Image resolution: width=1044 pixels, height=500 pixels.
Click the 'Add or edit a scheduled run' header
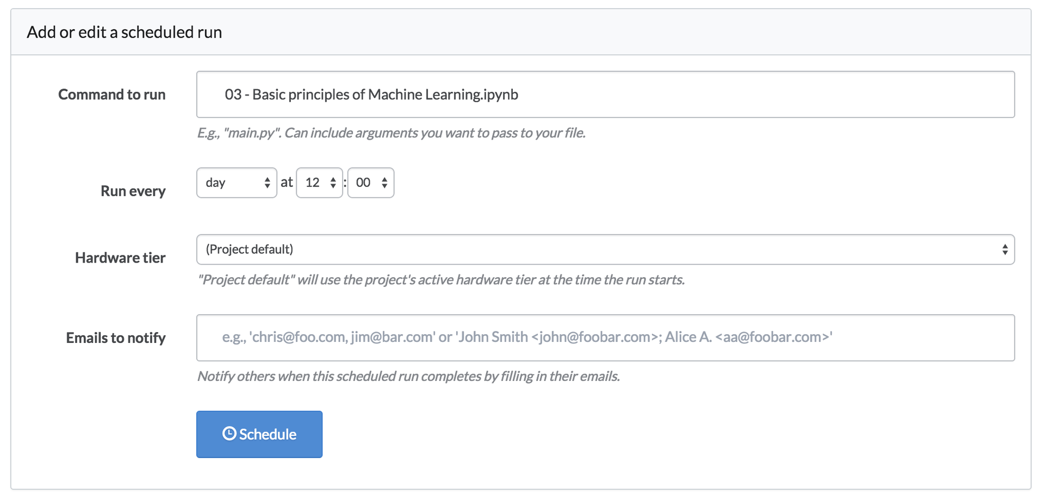pyautogui.click(x=123, y=32)
